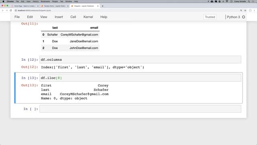Click the Trusted notebook button
257x145 pixels.
coord(210,17)
